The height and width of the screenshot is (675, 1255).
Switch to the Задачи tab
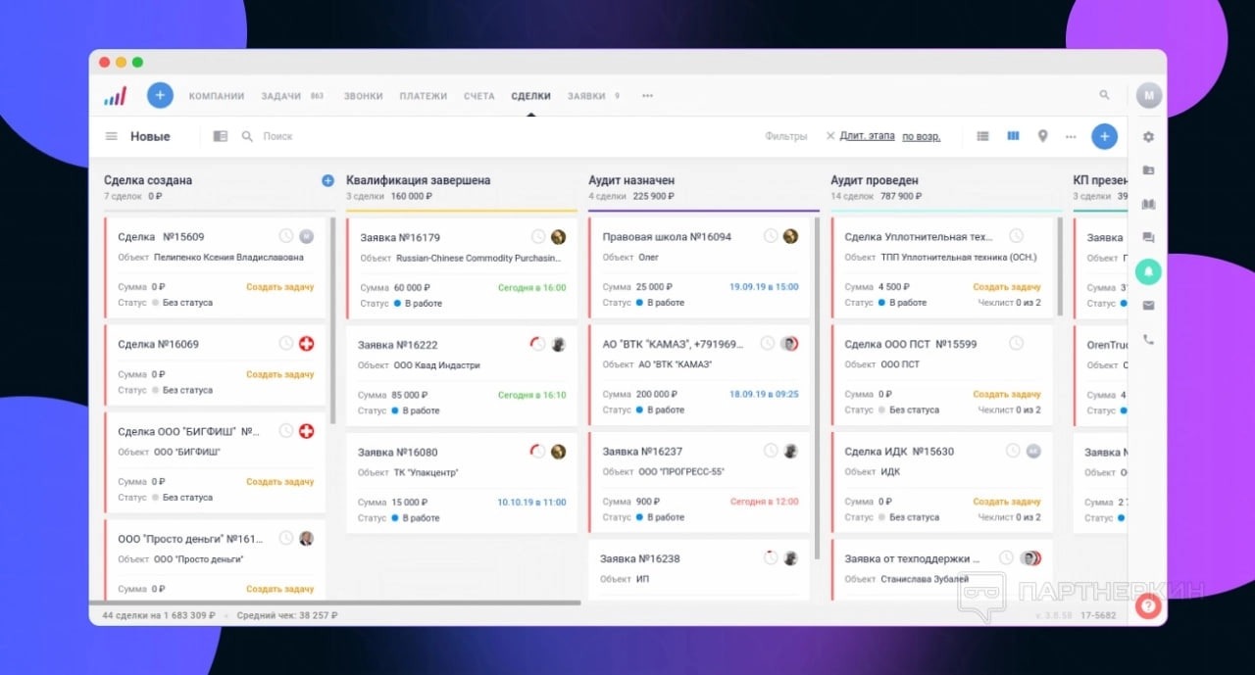pos(280,96)
